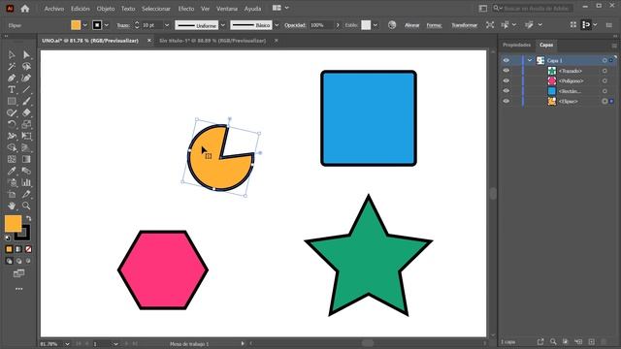
Task: Toggle eye icon for Rectángulo layer
Action: pos(507,91)
